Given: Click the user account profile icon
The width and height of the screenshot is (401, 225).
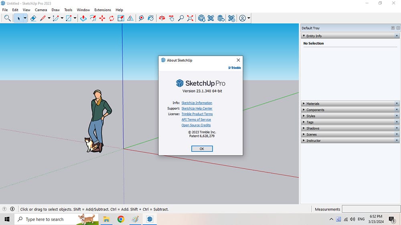Looking at the screenshot, I should point(243,18).
